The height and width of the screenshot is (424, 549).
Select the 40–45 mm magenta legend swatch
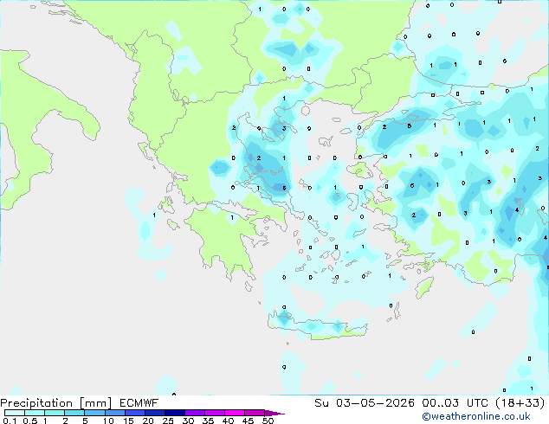pos(235,413)
